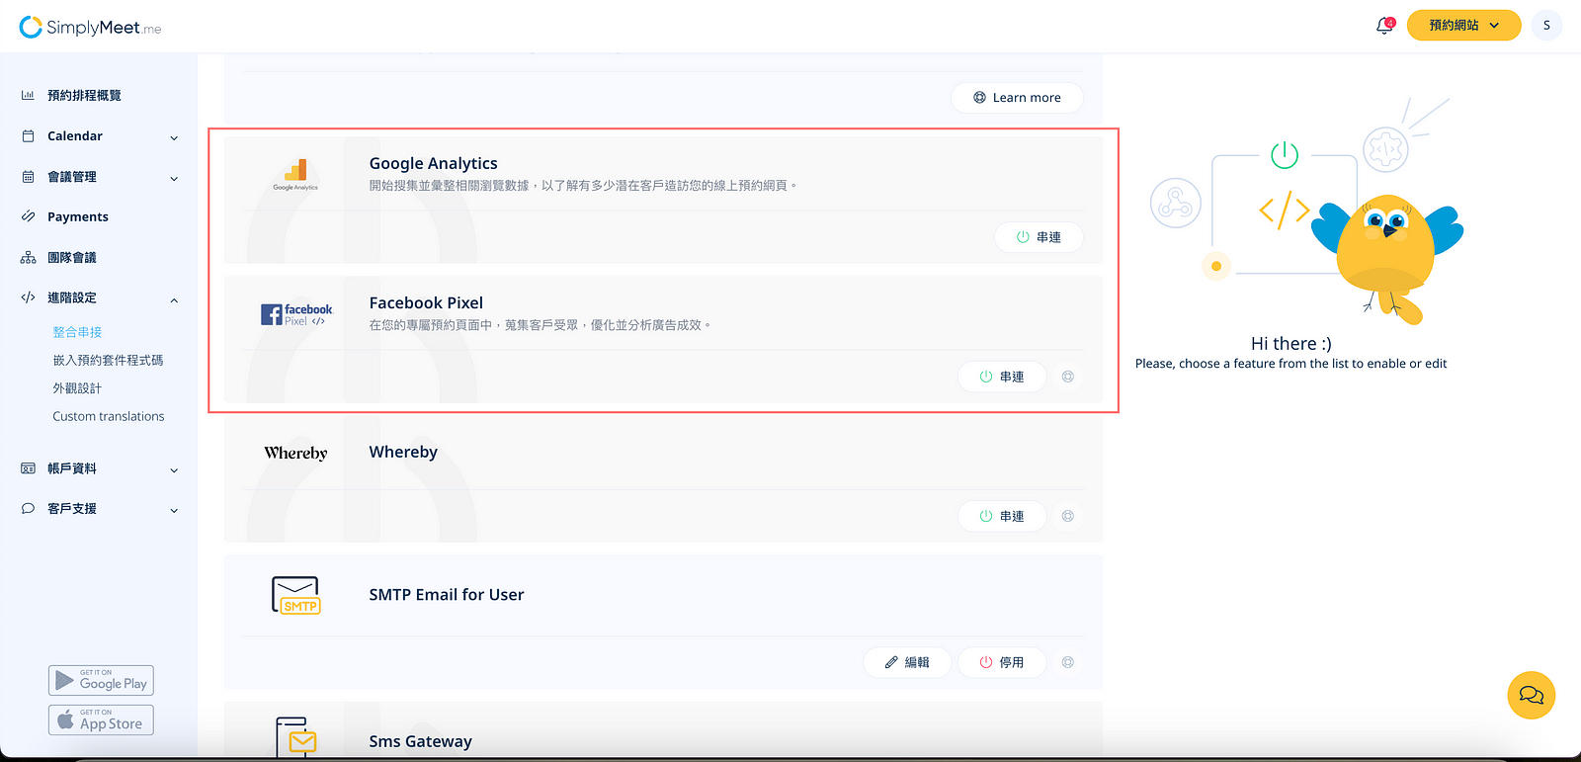
Task: Click the 預約排程概覽 chart icon
Action: 28,96
